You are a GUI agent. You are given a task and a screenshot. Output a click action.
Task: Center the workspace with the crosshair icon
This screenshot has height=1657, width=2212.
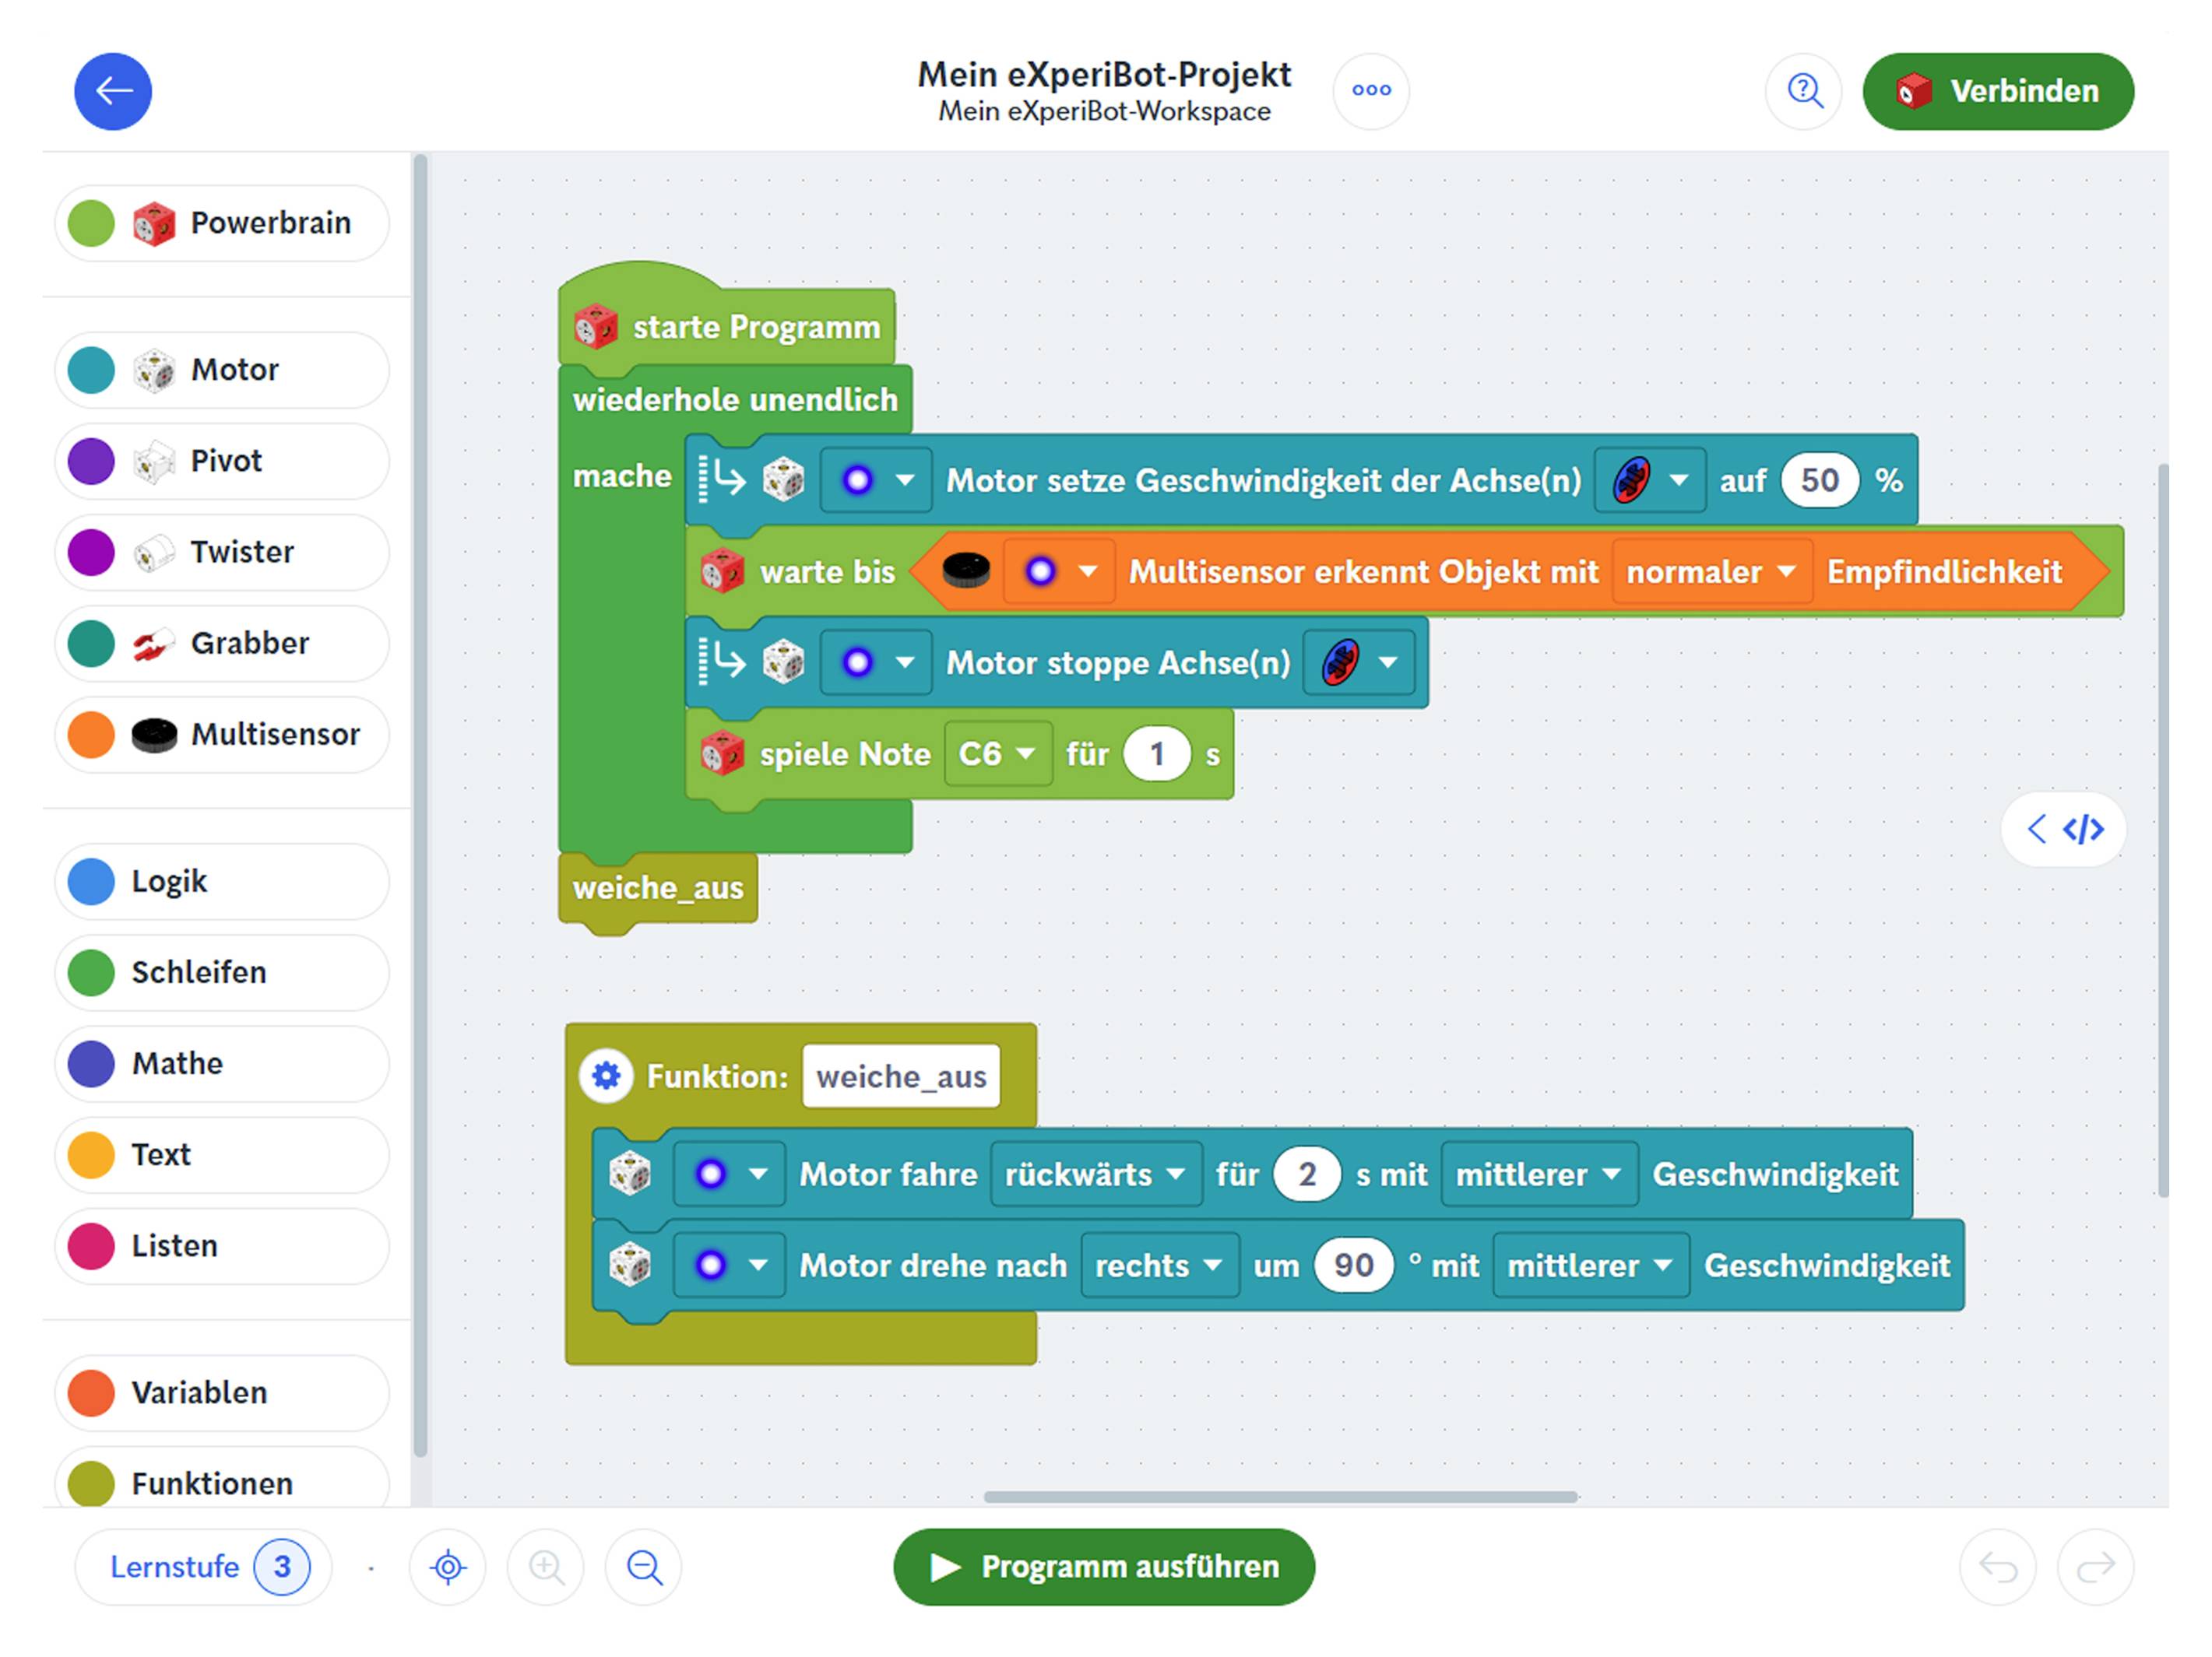click(x=447, y=1566)
